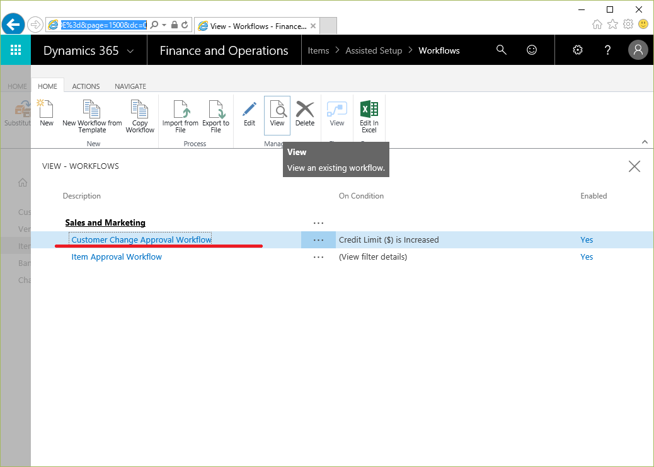
Task: Open the Dynamics 365 app launcher grid
Action: [15, 50]
